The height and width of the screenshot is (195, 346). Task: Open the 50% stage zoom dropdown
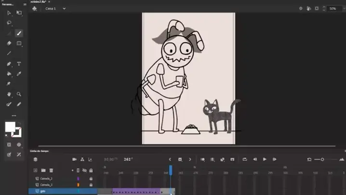click(335, 8)
